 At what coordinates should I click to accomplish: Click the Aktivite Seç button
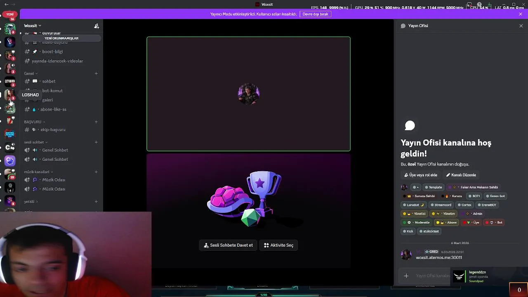[x=278, y=245]
